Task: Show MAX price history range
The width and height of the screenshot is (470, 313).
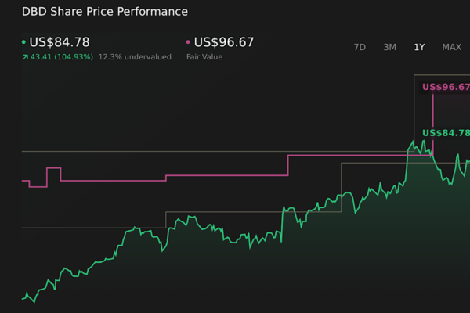Action: click(452, 47)
